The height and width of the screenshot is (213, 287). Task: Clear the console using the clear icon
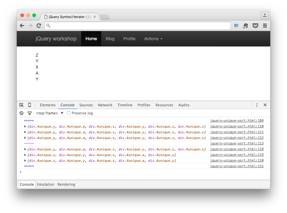tap(21, 113)
